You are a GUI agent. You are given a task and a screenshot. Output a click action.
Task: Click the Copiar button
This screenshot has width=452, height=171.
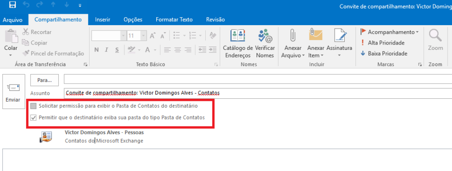[x=34, y=43]
